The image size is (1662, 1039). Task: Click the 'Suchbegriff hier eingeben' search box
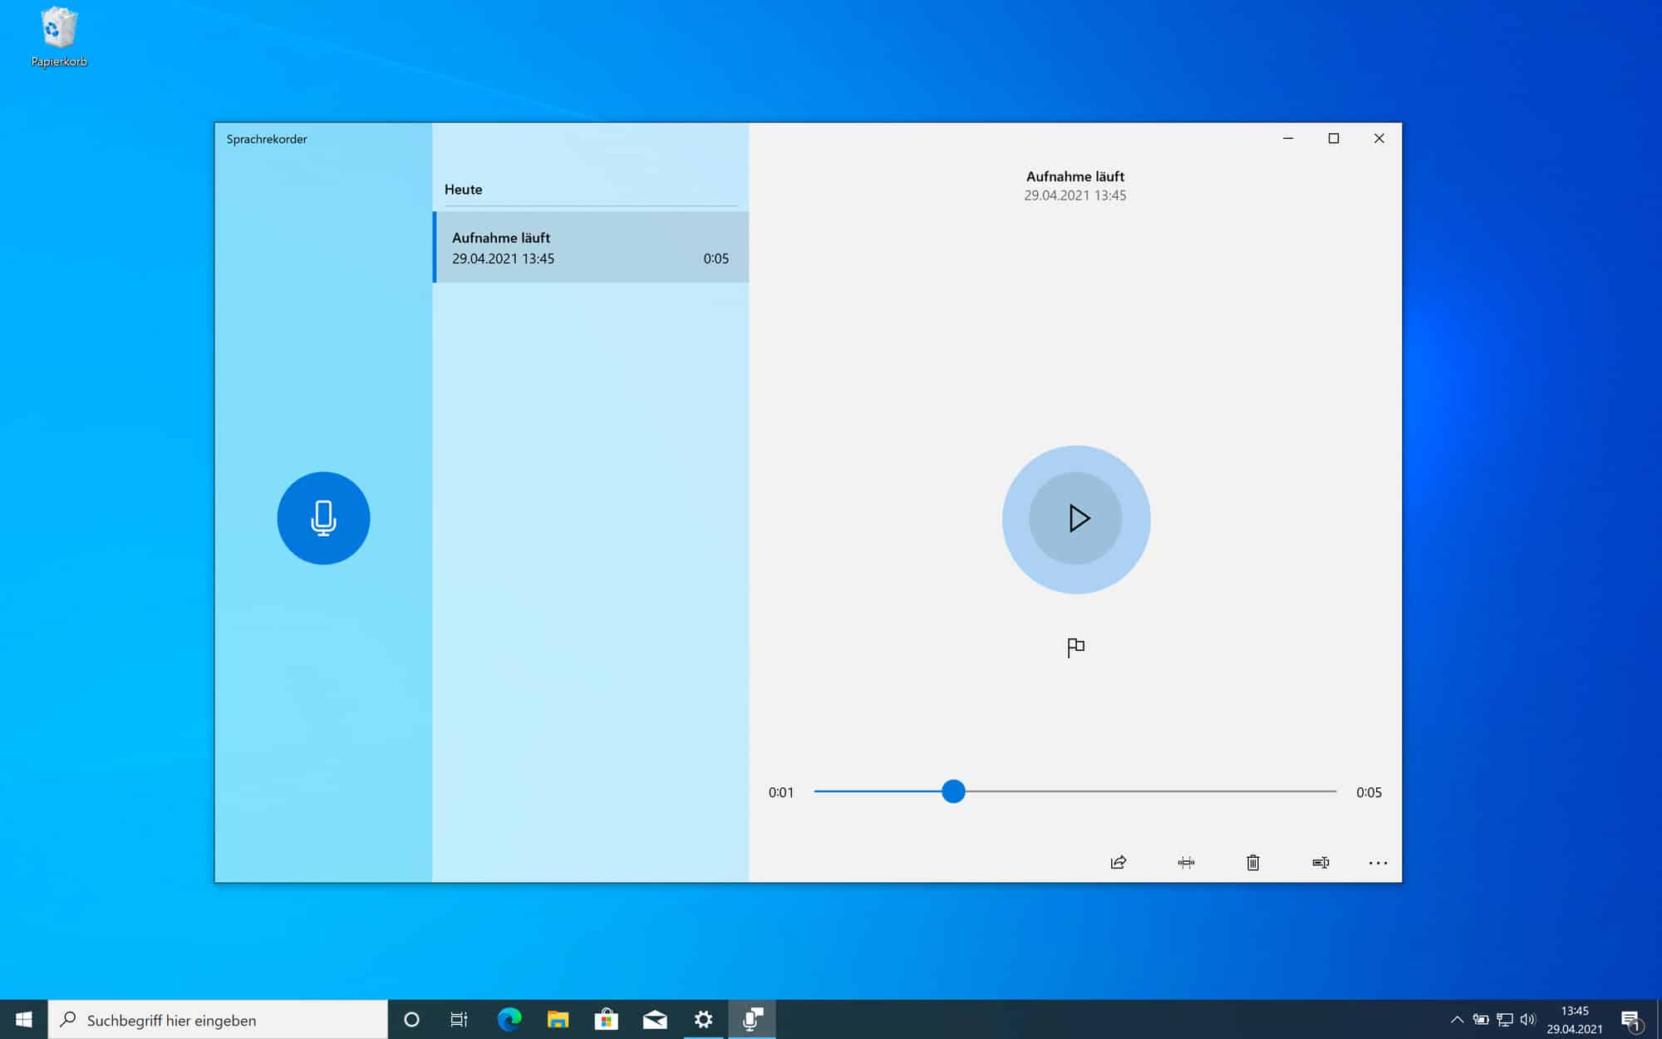[x=218, y=1019]
